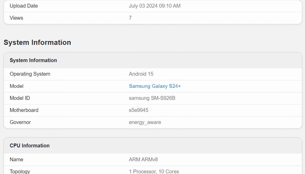Click the System Information table header
305x174 pixels.
coord(33,60)
